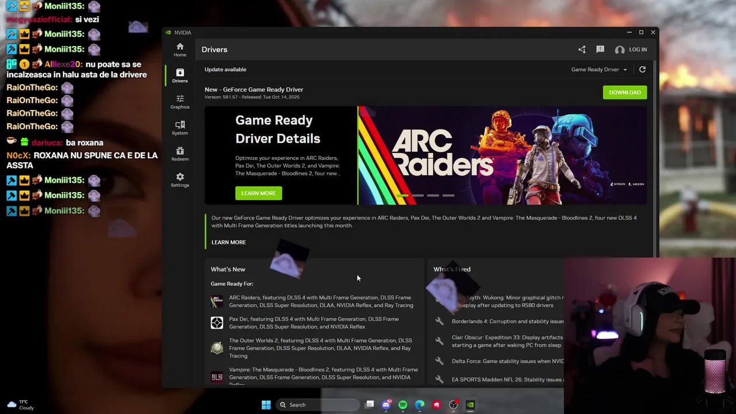Screen dimensions: 736x414
Task: Open Spotify from the taskbar
Action: [x=403, y=405]
